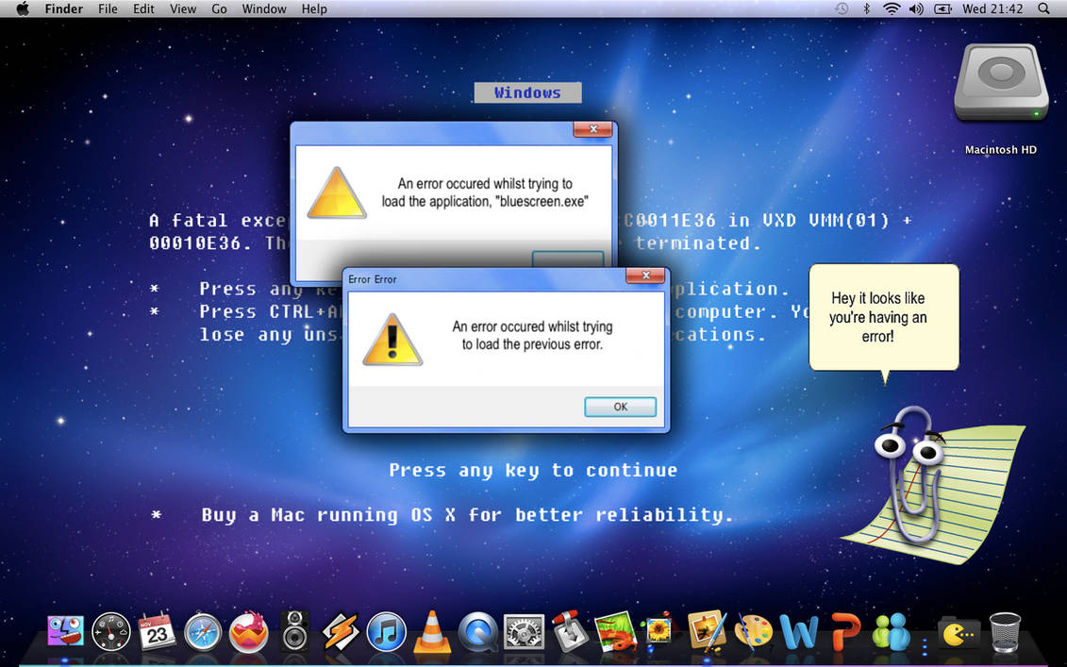Click OK in the Error Error dialog
Screen dimensions: 1067x667
pos(620,407)
